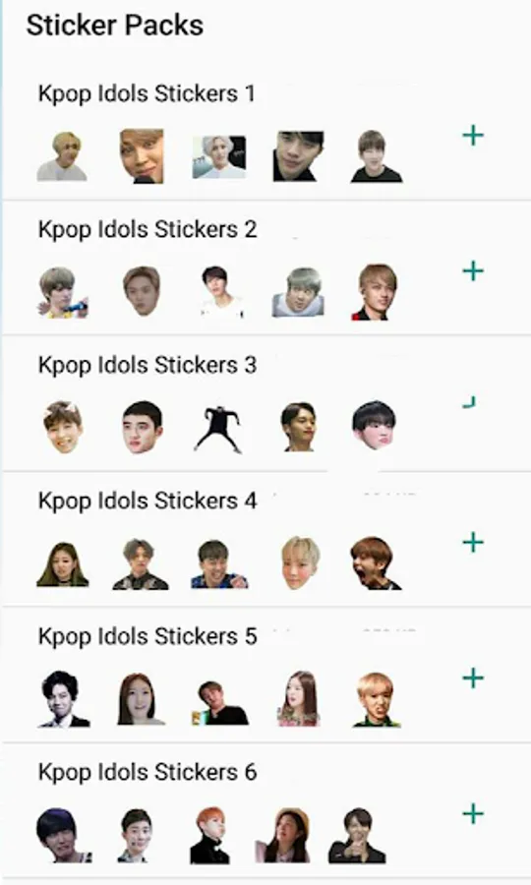
Task: Tap the orange-haired sticker in Stickers 6
Action: point(209,835)
